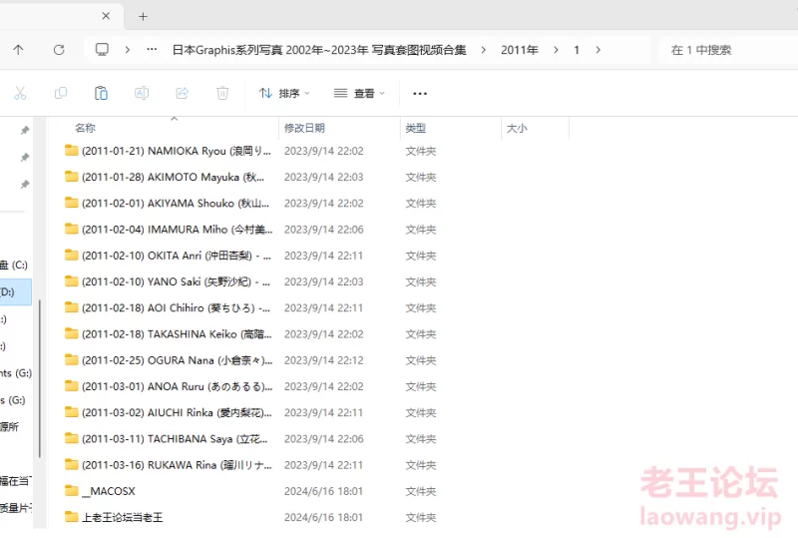Image resolution: width=798 pixels, height=538 pixels.
Task: Click the Paste clipboard icon
Action: click(x=101, y=93)
